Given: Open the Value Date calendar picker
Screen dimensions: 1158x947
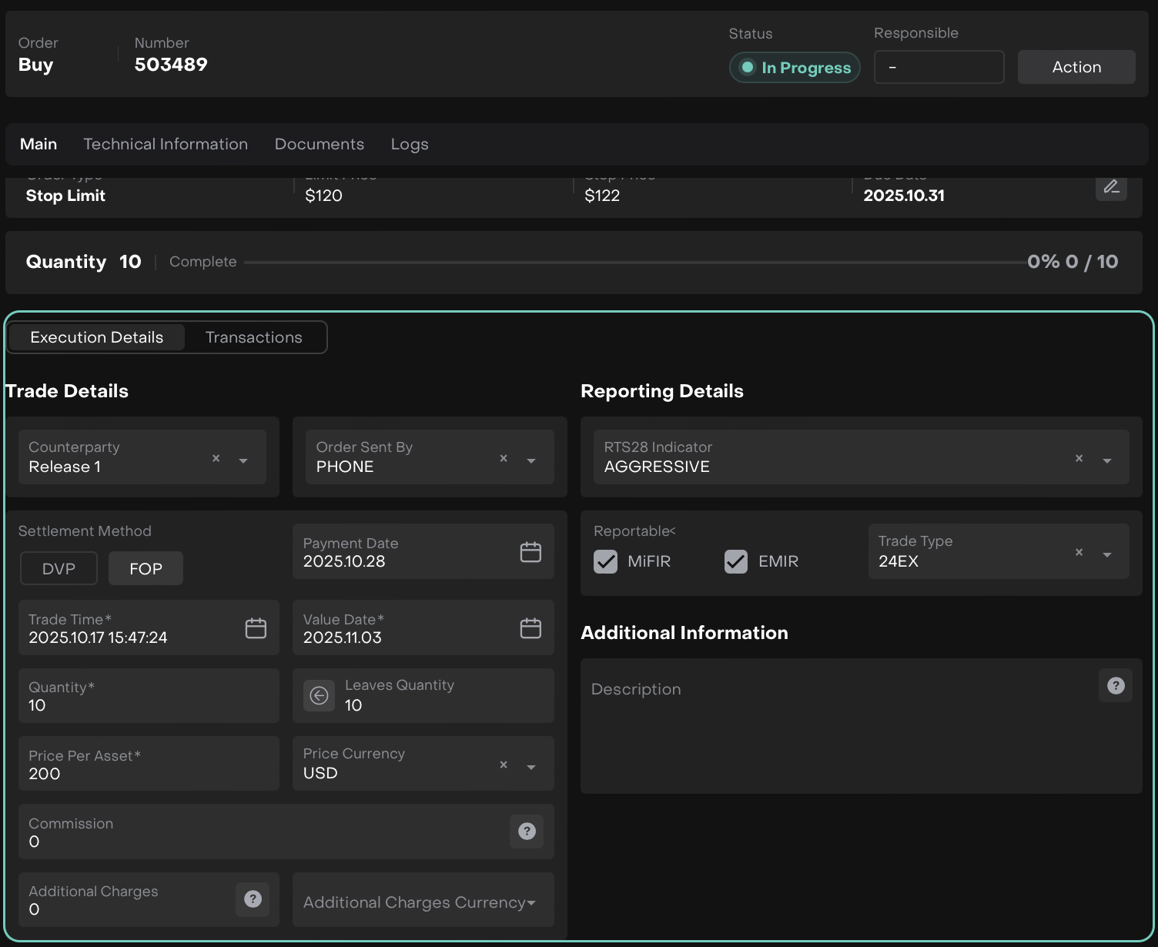Looking at the screenshot, I should point(530,628).
